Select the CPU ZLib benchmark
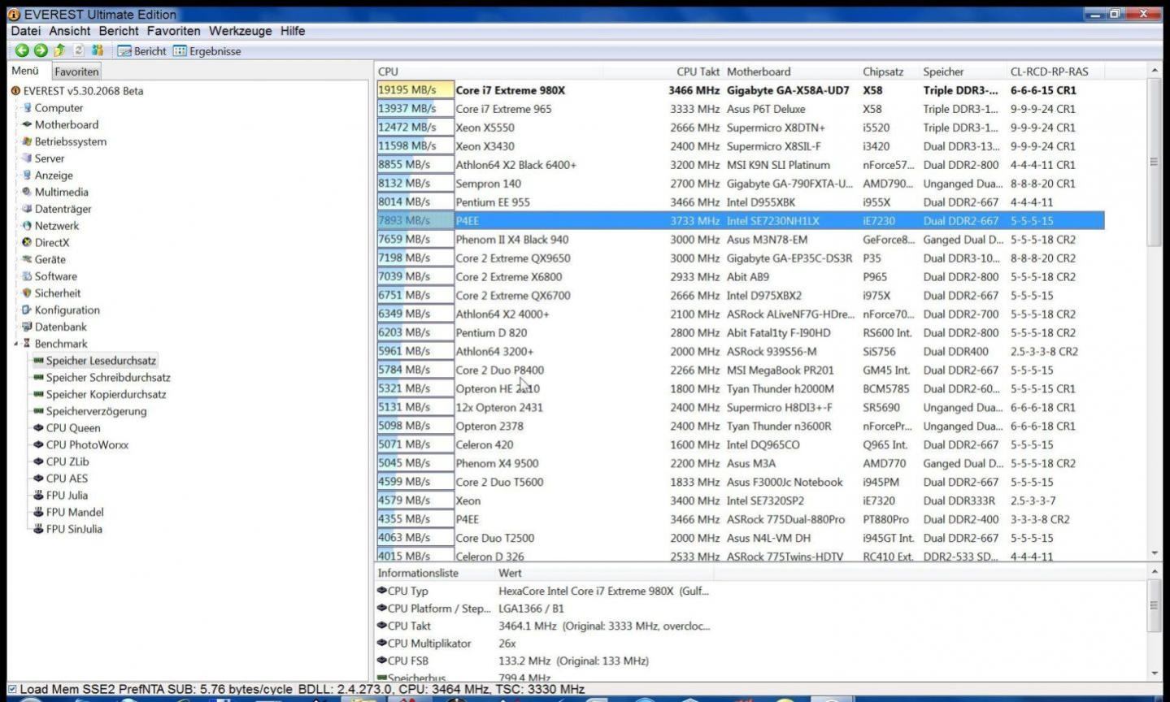The width and height of the screenshot is (1170, 702). click(x=61, y=461)
